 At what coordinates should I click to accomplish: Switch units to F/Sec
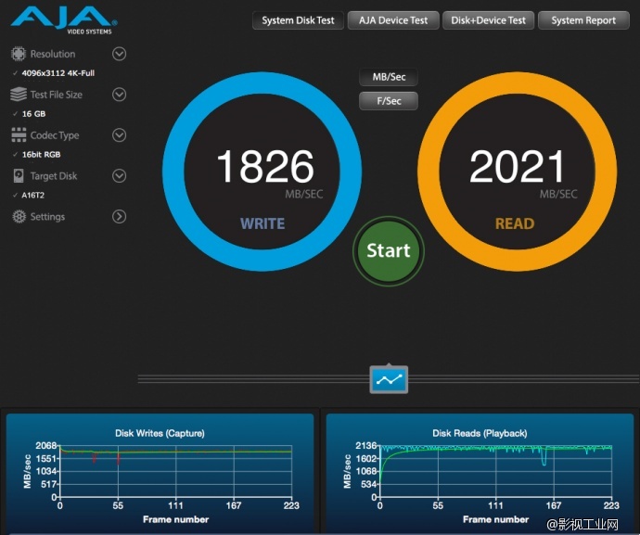point(389,101)
